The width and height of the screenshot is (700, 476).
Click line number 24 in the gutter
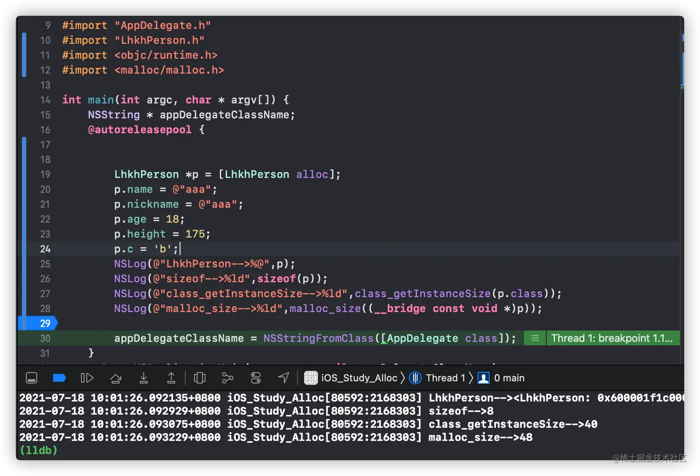[x=45, y=249]
